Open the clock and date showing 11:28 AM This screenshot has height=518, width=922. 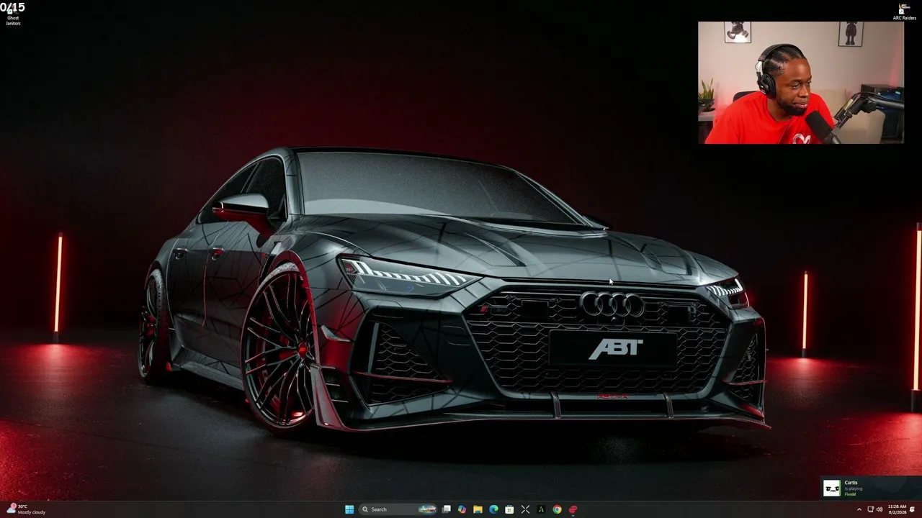click(x=897, y=509)
